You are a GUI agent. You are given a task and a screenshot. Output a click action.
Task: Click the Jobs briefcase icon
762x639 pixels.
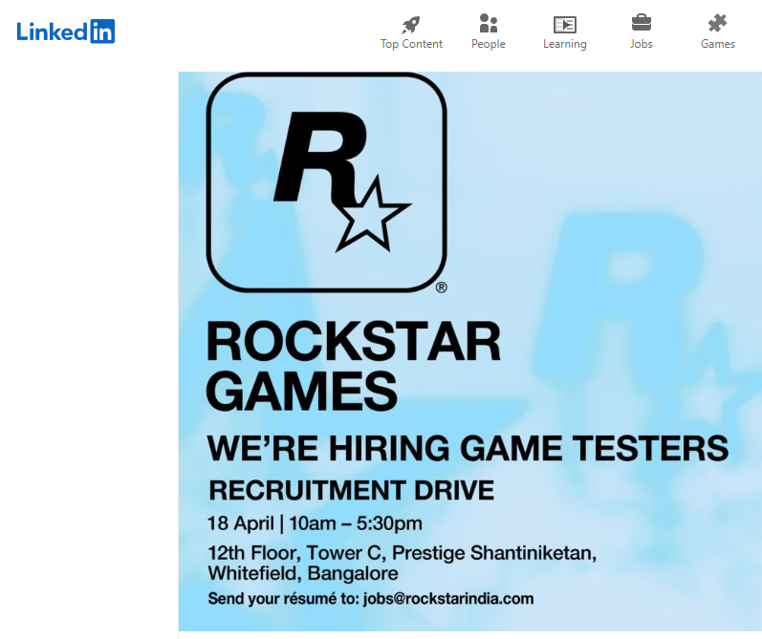tap(642, 23)
